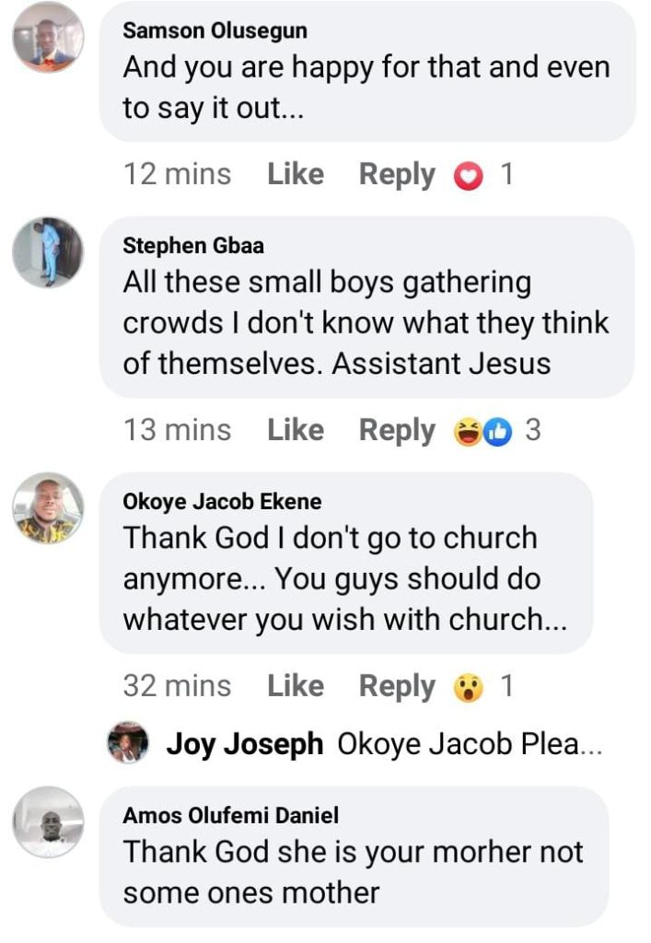Open Amos Olufemi Daniel's profile photo

tap(48, 821)
